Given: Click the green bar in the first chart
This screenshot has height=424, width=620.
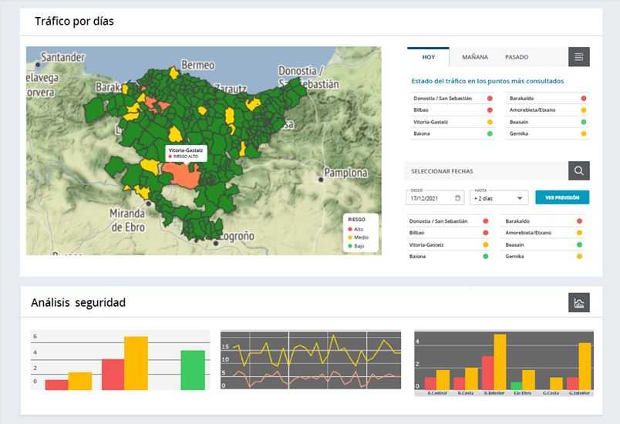Looking at the screenshot, I should click(193, 370).
